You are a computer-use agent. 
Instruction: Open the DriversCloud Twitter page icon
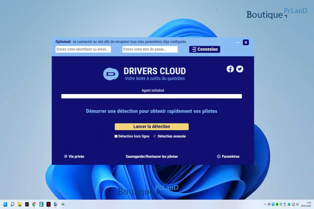coord(240,69)
